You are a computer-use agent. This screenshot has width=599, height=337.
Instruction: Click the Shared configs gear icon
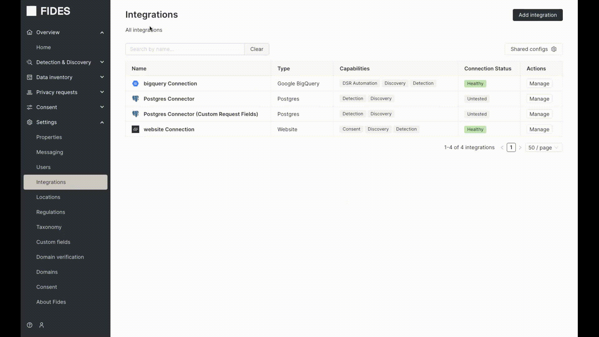554,49
